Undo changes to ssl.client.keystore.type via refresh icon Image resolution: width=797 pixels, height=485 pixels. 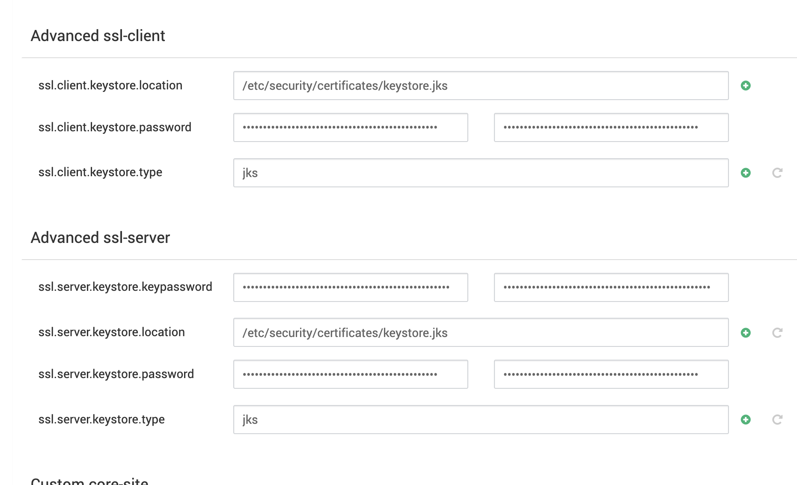point(777,173)
